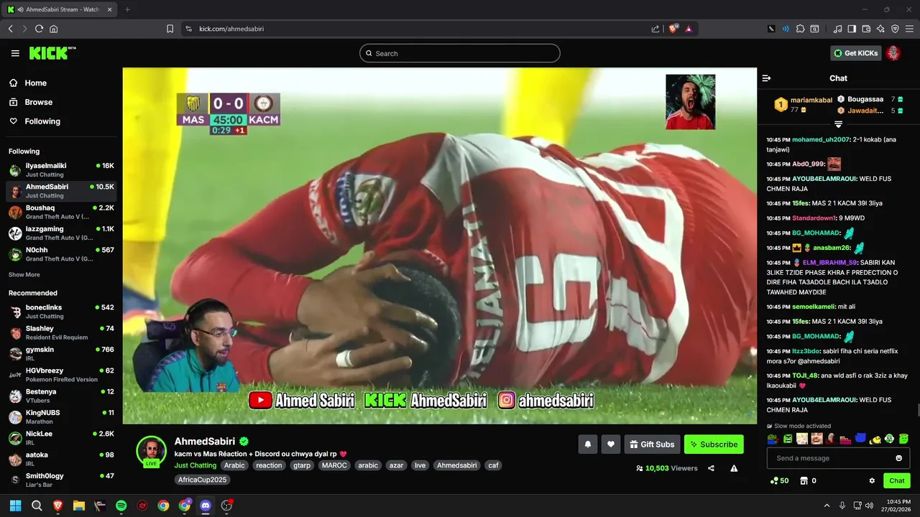Open Spotify from the taskbar
This screenshot has height=517, width=920.
pos(121,506)
